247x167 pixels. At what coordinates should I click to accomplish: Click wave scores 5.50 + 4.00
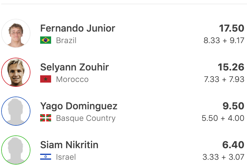point(223,118)
